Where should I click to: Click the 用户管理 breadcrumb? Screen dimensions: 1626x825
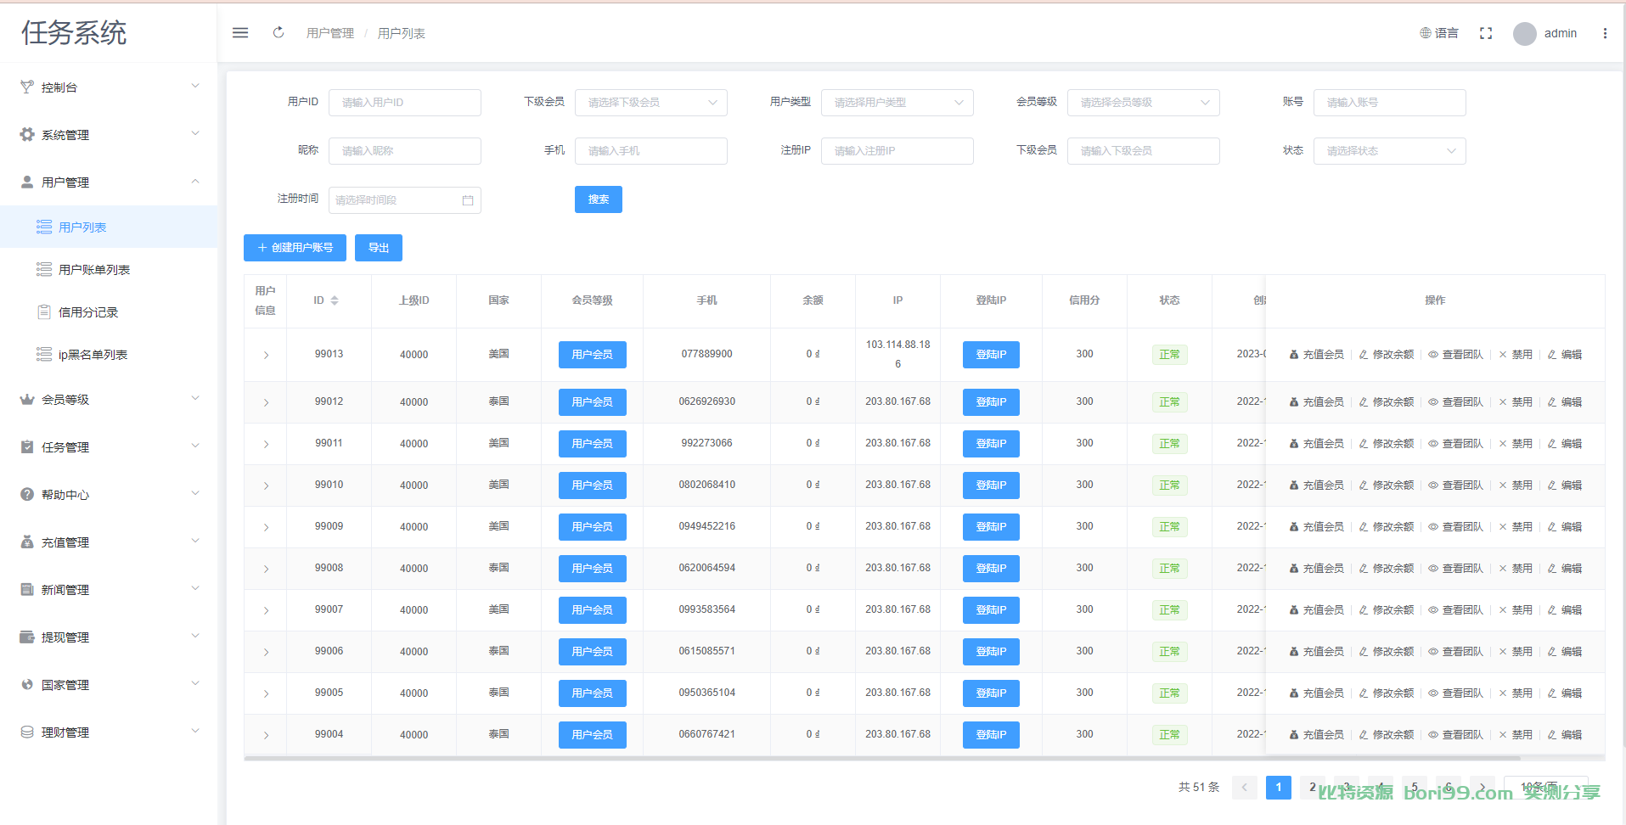click(330, 33)
